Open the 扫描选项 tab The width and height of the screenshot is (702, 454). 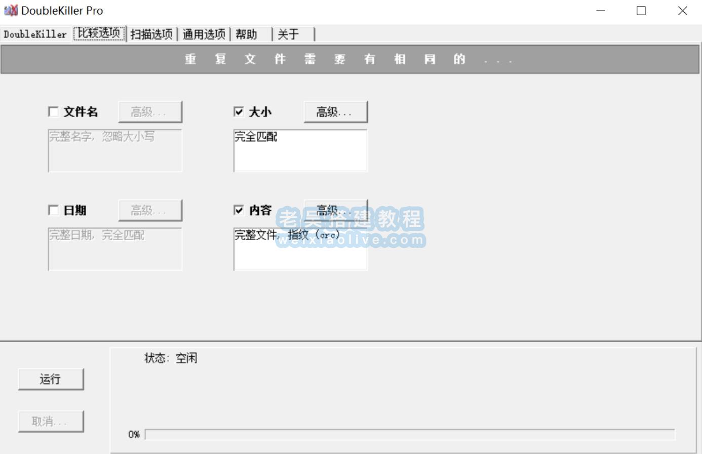click(152, 34)
